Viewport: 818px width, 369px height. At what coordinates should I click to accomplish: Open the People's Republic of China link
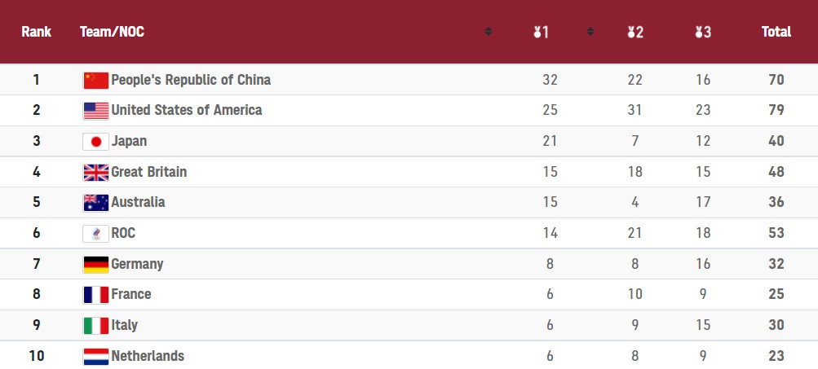pos(191,80)
